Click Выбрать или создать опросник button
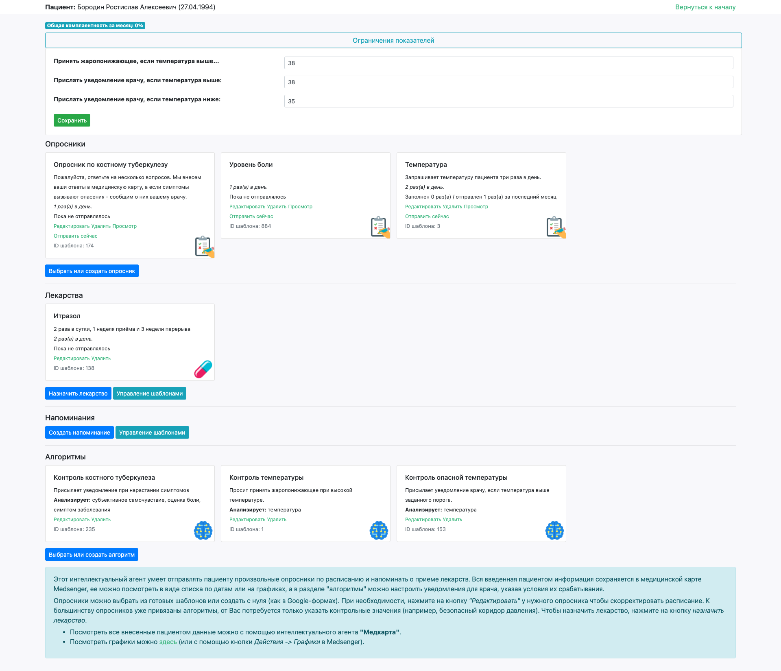The height and width of the screenshot is (671, 781). pyautogui.click(x=92, y=271)
